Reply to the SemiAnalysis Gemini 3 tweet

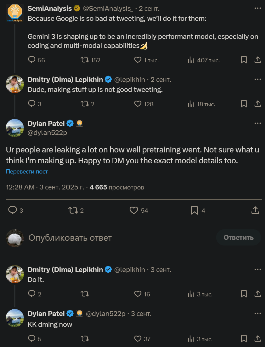click(32, 60)
